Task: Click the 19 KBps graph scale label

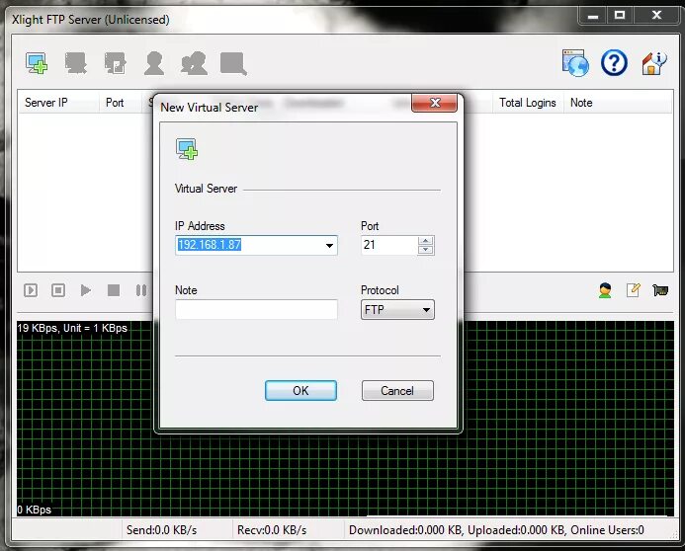Action: [72, 328]
